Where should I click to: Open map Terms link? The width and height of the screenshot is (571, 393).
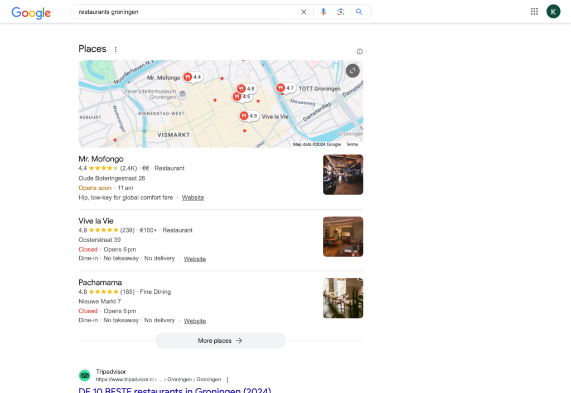point(352,144)
